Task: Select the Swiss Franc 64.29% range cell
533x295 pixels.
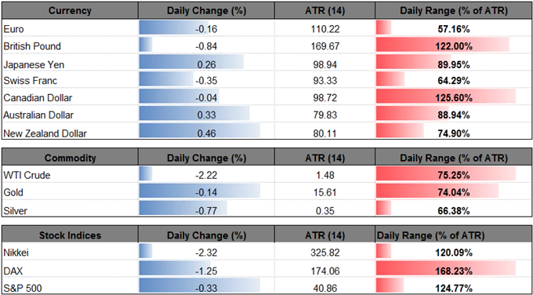Action: (454, 80)
